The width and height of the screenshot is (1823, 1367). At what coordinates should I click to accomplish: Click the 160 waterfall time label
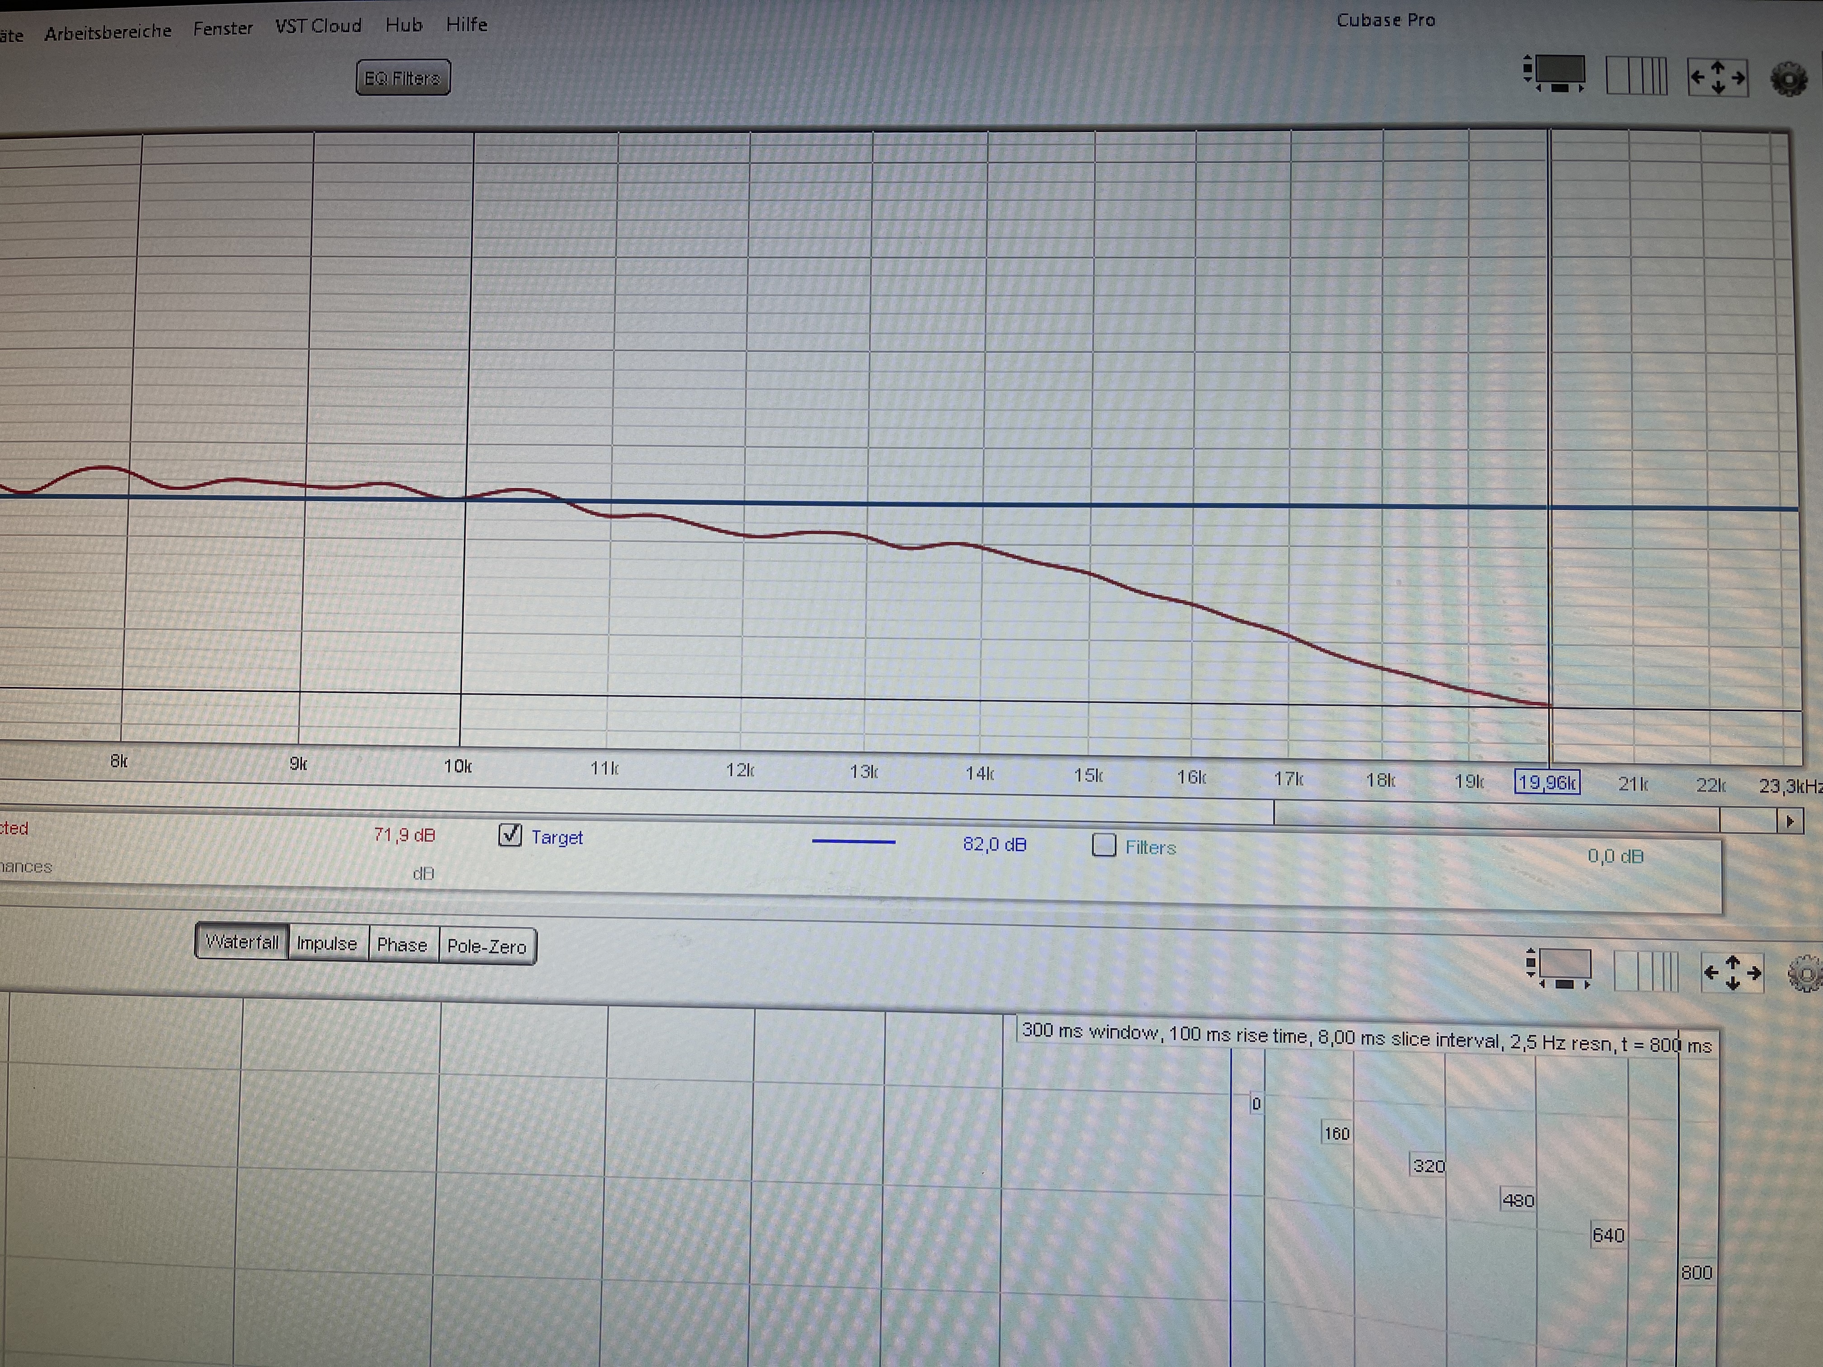(x=1336, y=1134)
